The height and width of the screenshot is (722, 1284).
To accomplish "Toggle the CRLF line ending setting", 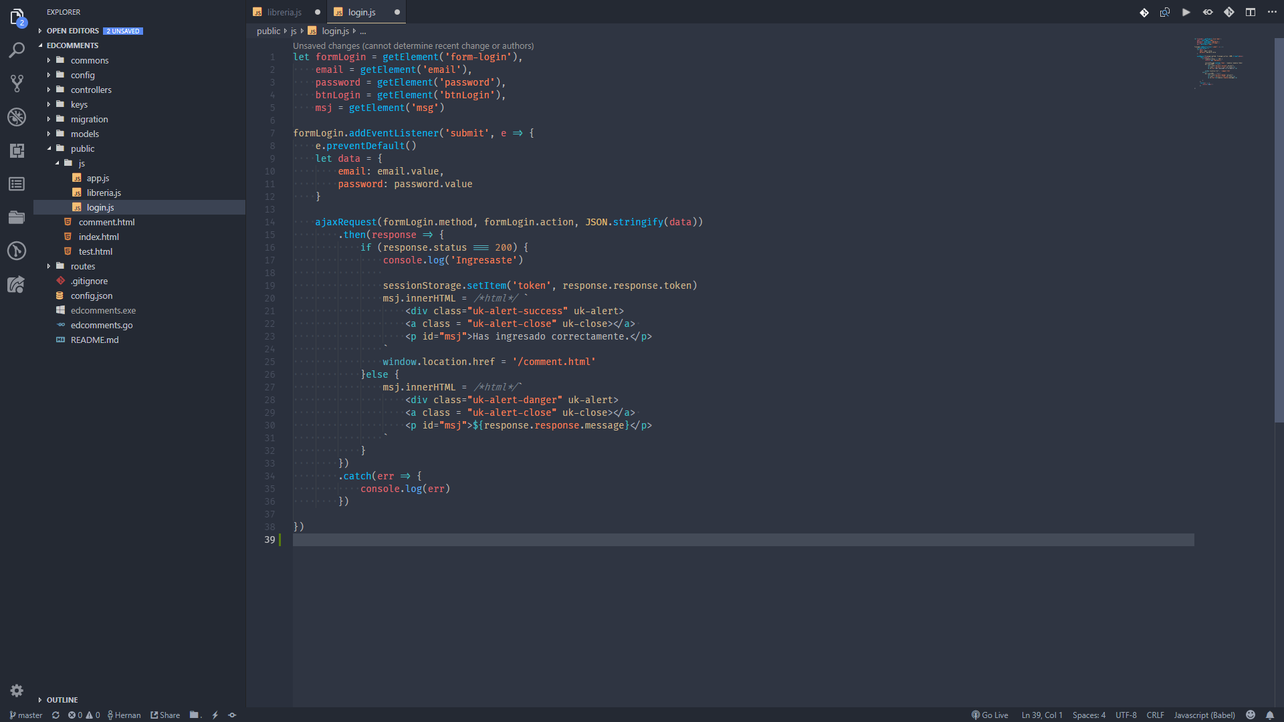I will pyautogui.click(x=1155, y=715).
